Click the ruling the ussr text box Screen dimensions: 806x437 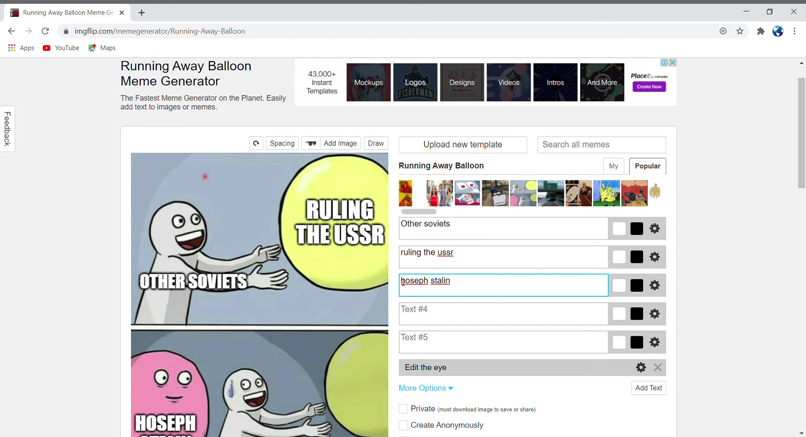[503, 257]
